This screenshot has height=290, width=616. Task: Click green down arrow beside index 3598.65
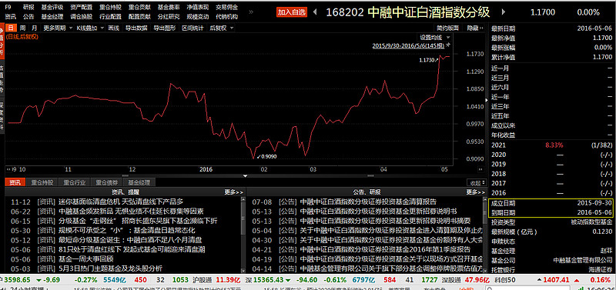tap(39, 280)
